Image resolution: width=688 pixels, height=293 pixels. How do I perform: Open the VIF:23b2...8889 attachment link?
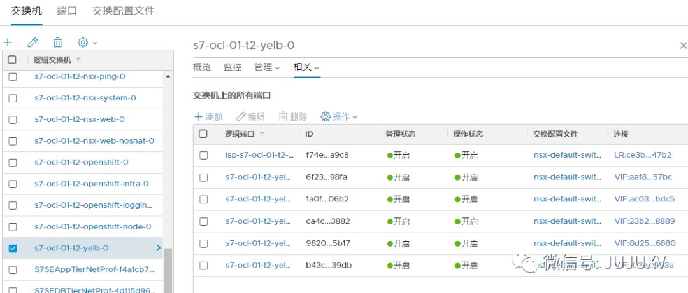(645, 221)
